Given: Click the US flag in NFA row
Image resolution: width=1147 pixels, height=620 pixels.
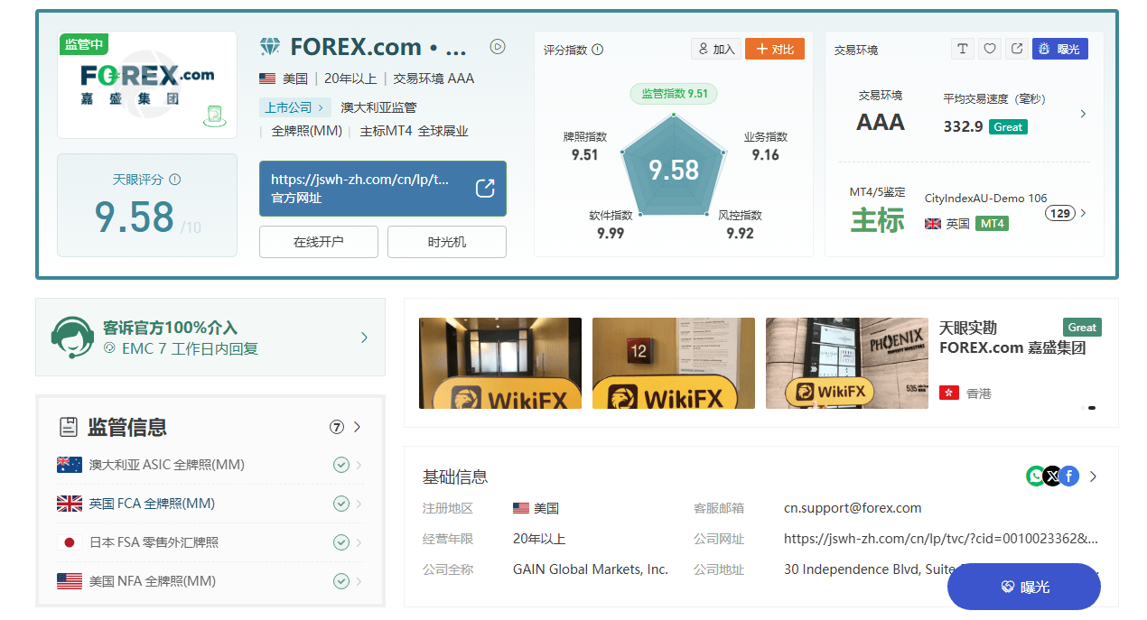Looking at the screenshot, I should point(70,581).
